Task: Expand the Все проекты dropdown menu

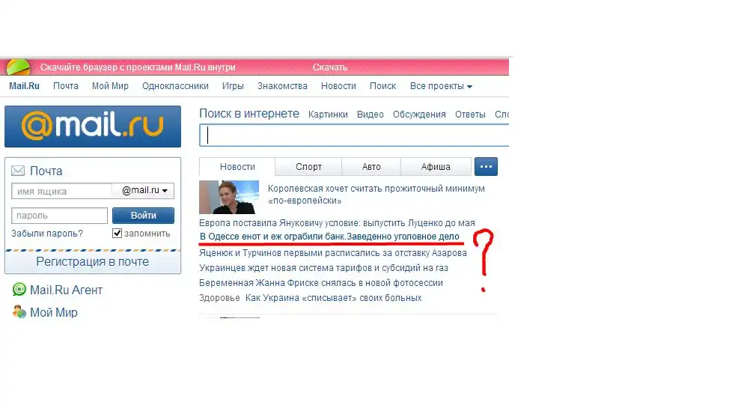Action: pos(441,86)
